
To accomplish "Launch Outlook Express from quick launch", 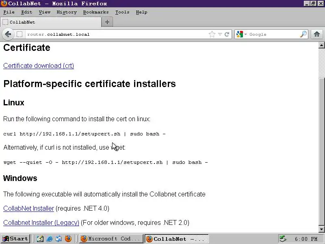I will (x=58, y=239).
